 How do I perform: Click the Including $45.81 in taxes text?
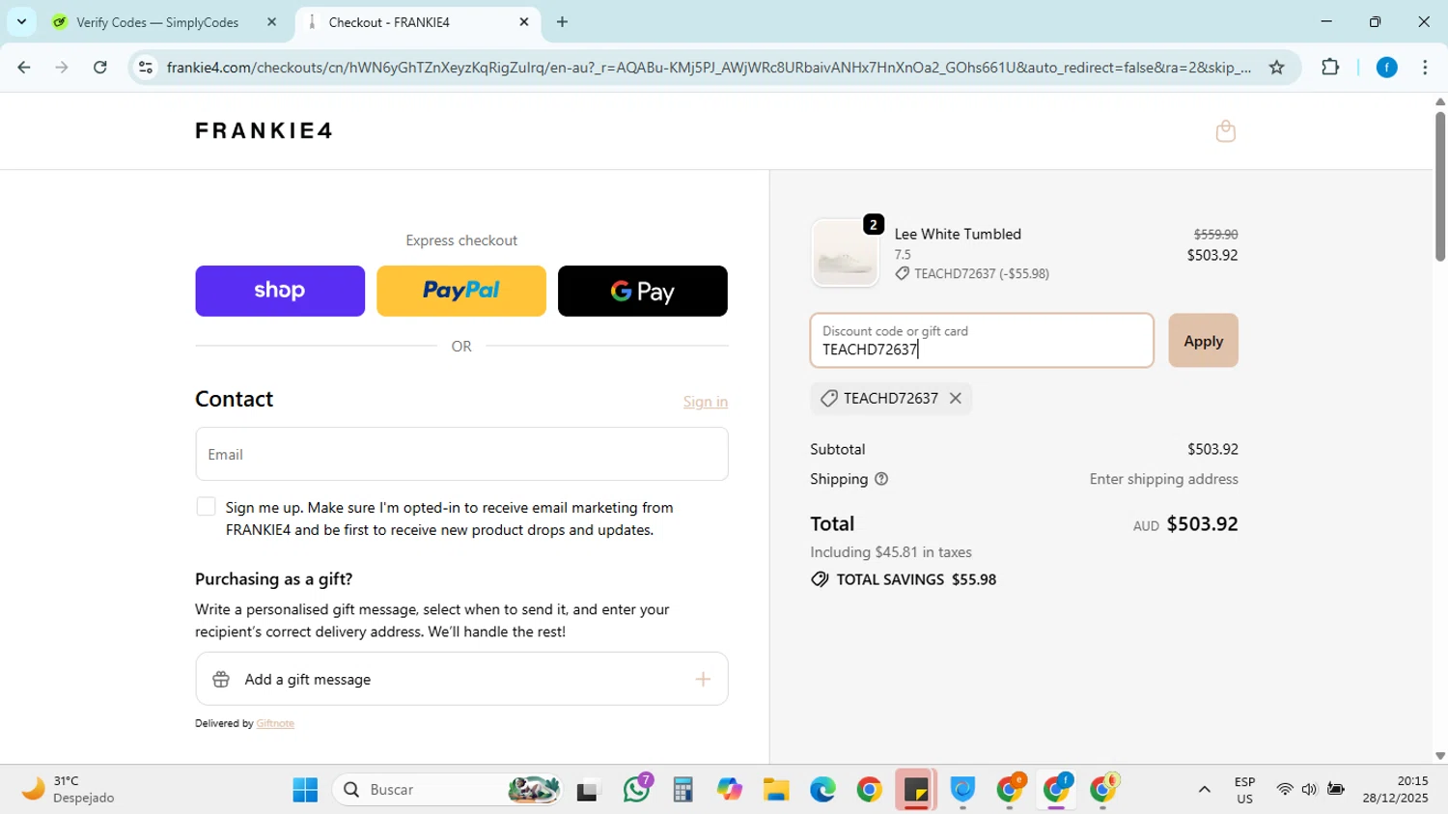pos(891,552)
